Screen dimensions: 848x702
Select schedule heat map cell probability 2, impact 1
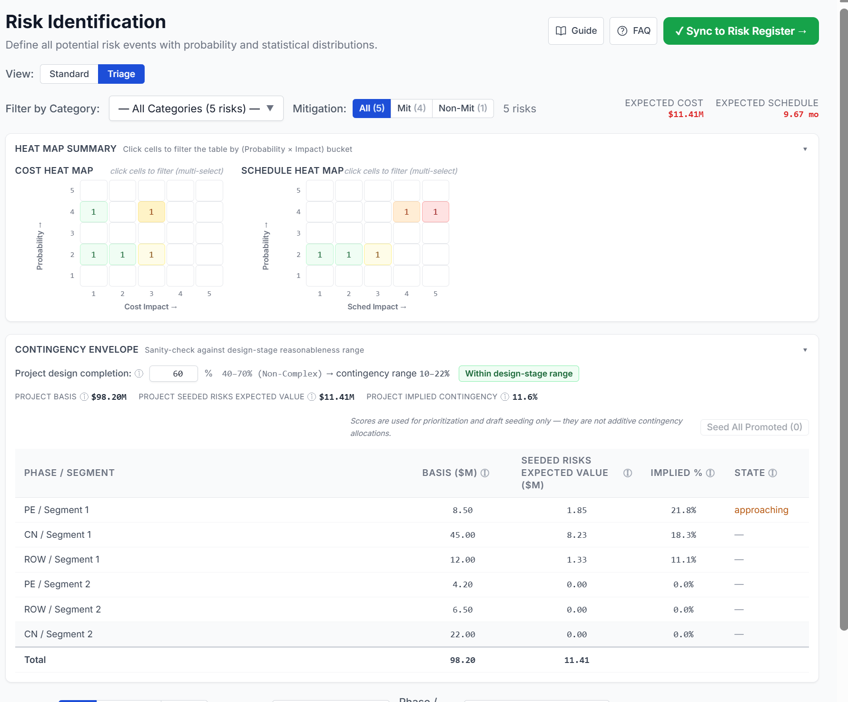click(x=320, y=255)
